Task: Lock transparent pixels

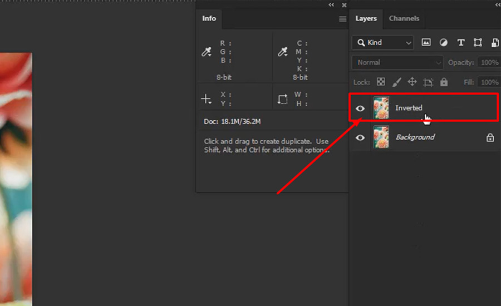Action: tap(381, 82)
